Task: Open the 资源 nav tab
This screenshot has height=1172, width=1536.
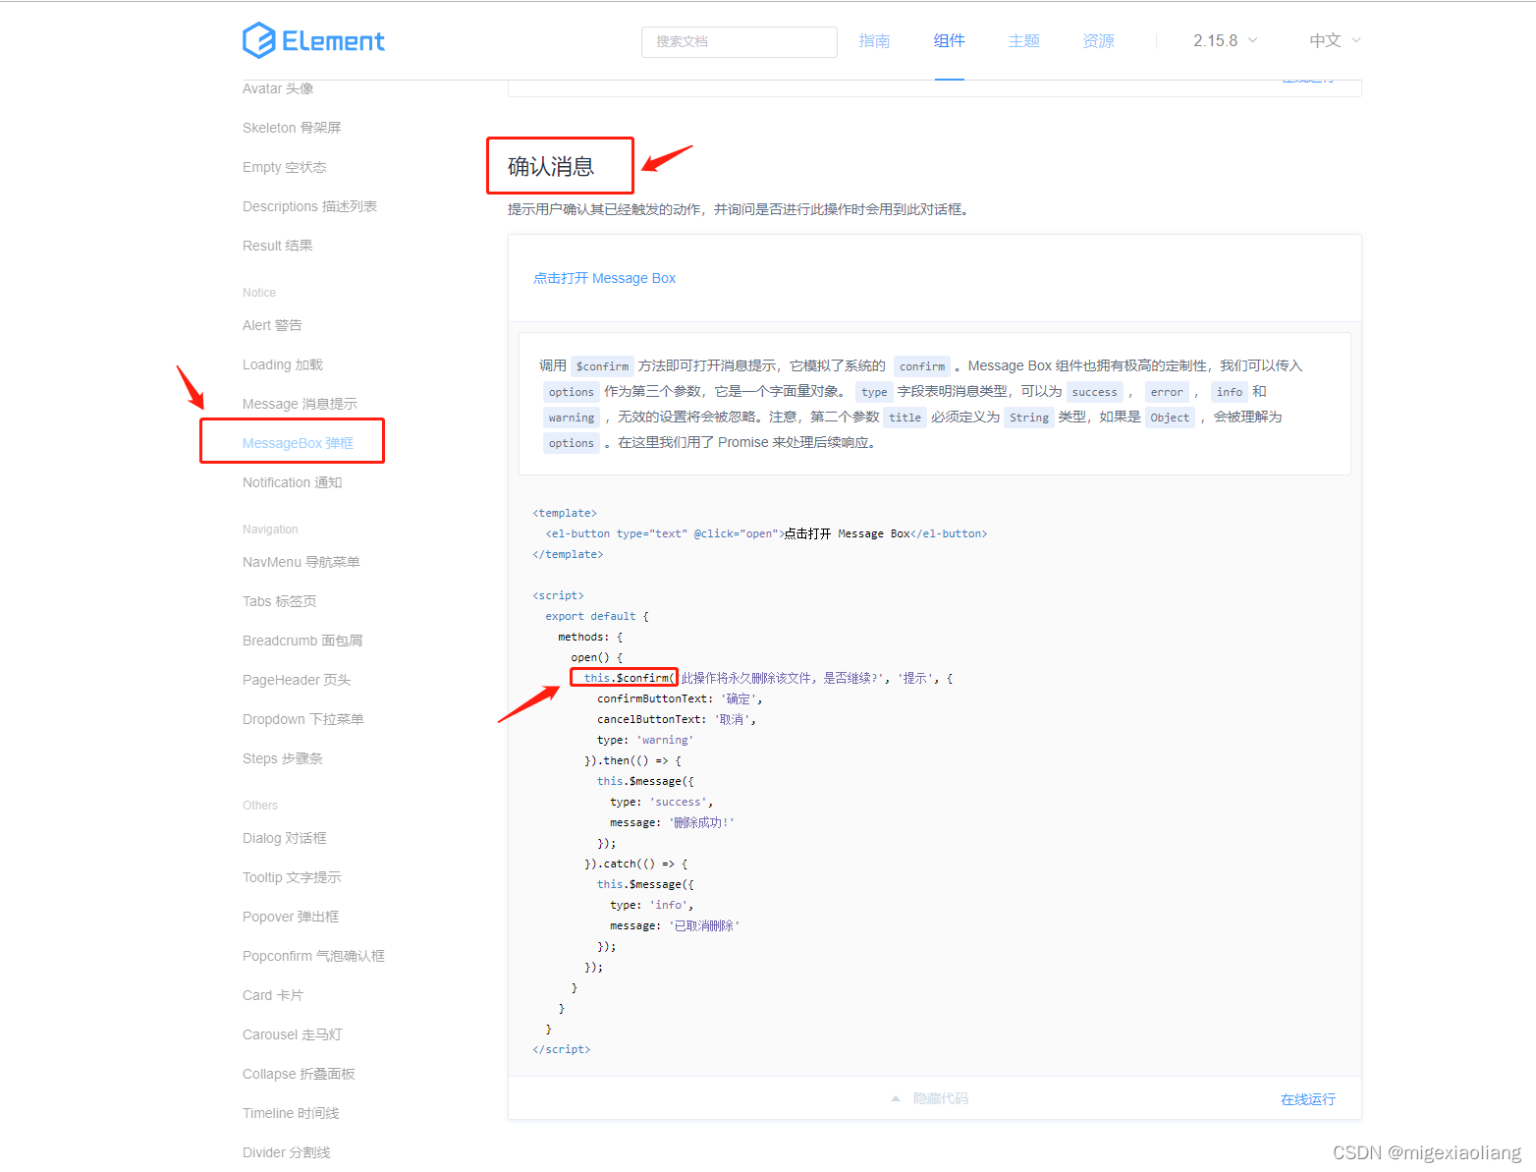Action: (x=1098, y=40)
